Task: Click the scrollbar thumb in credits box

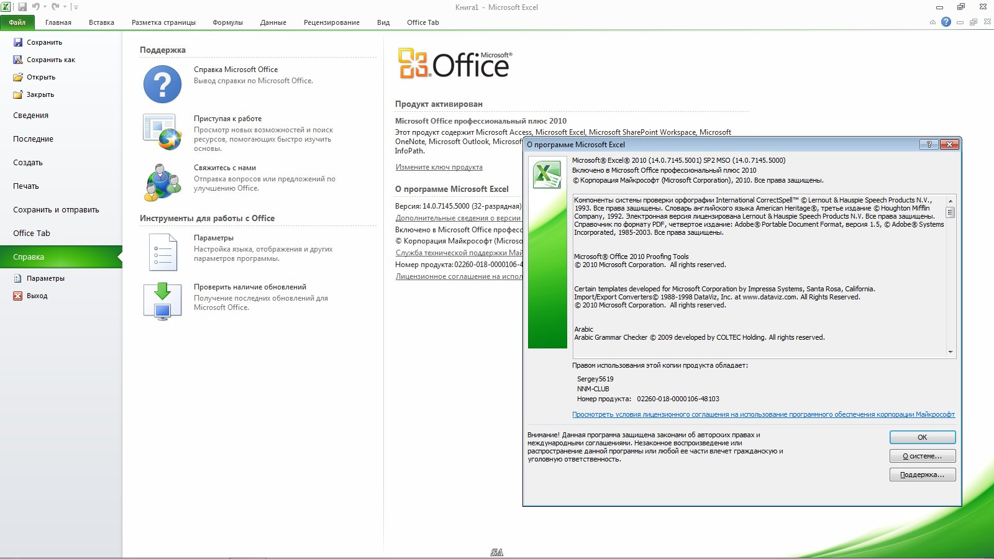Action: [x=951, y=212]
